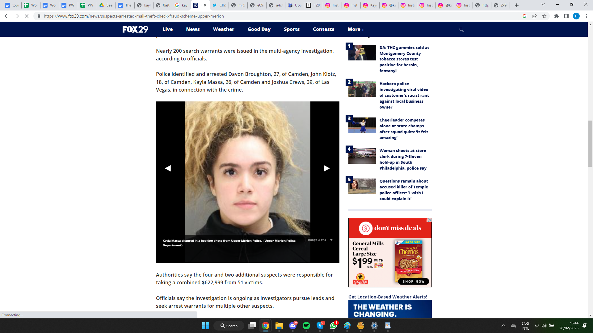Open the Chrome extensions puzzle icon
Screen dimensions: 593x333
[x=557, y=16]
